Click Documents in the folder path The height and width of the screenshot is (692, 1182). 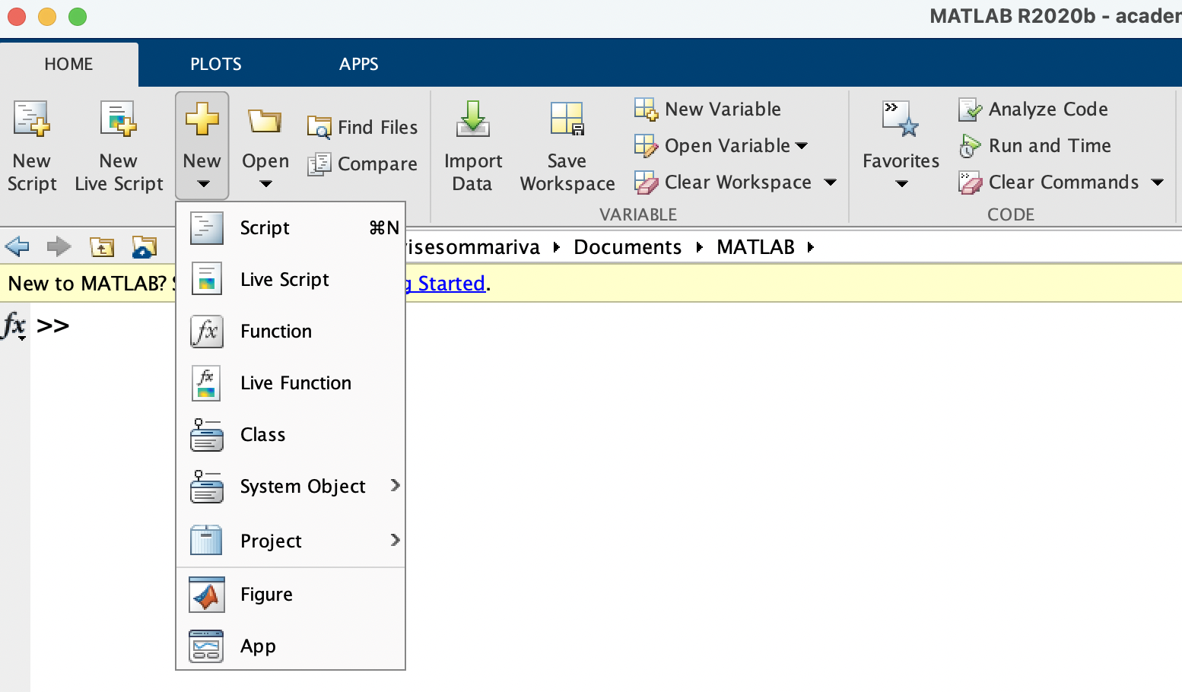click(x=628, y=246)
